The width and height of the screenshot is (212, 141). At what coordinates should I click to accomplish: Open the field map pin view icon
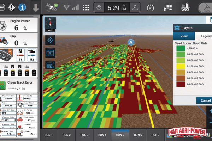coord(50,53)
